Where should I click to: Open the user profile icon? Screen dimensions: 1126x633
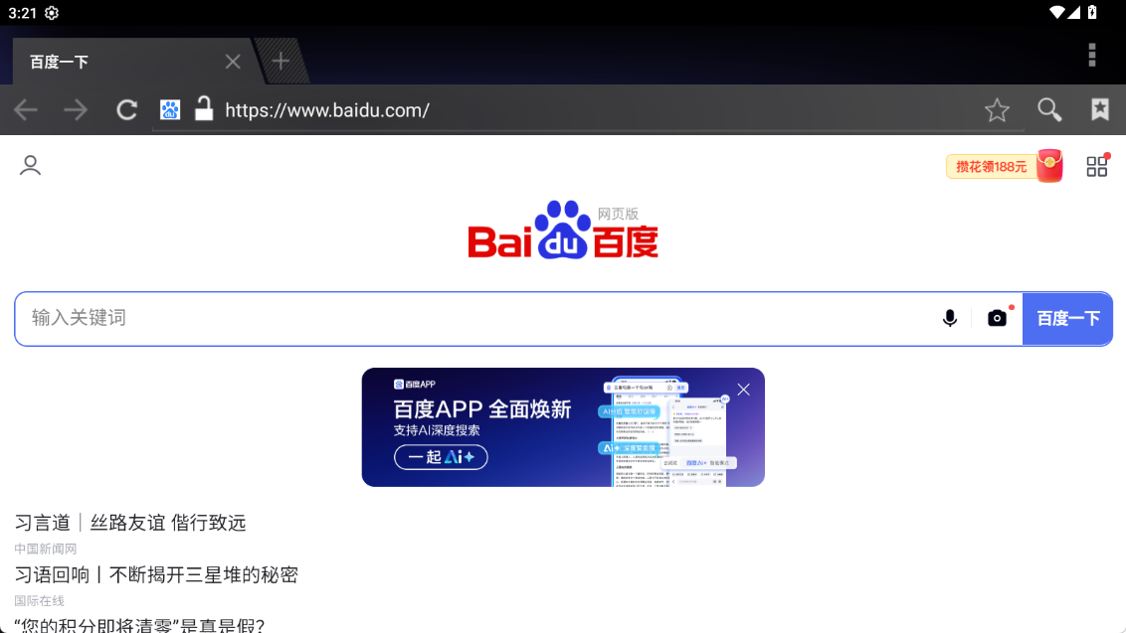tap(30, 166)
